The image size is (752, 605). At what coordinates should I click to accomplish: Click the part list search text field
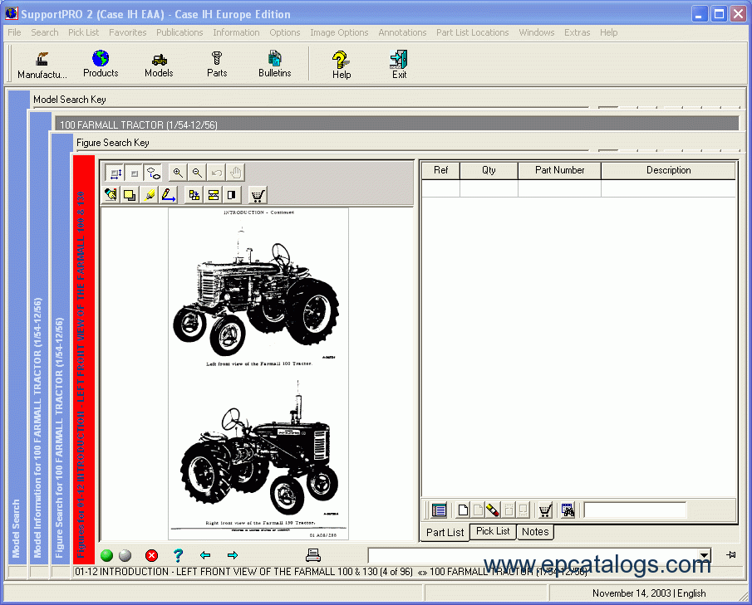pos(635,510)
